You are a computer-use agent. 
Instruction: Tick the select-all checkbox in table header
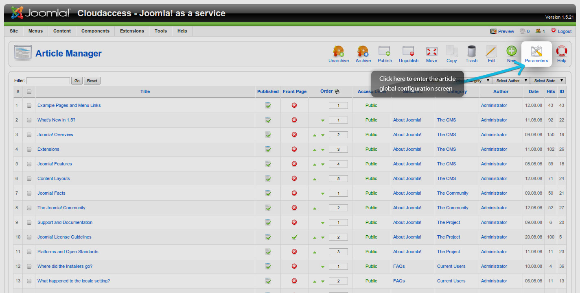click(29, 92)
